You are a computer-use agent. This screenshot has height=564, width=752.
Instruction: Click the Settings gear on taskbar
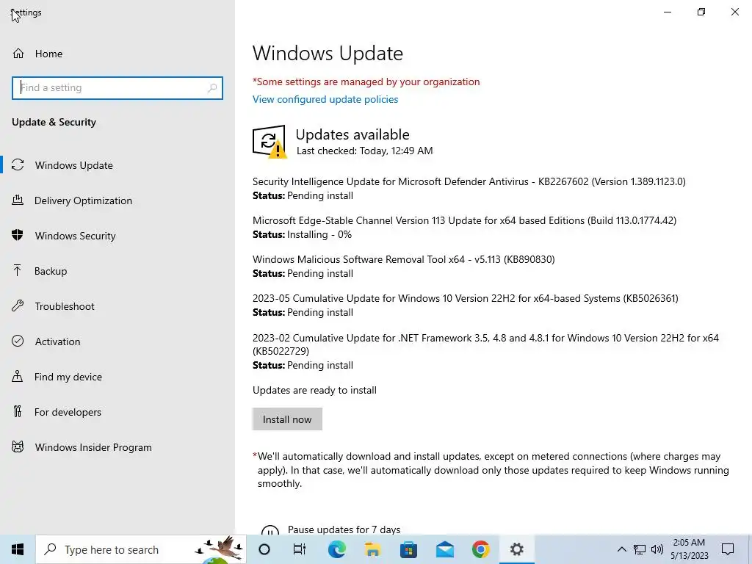point(516,549)
